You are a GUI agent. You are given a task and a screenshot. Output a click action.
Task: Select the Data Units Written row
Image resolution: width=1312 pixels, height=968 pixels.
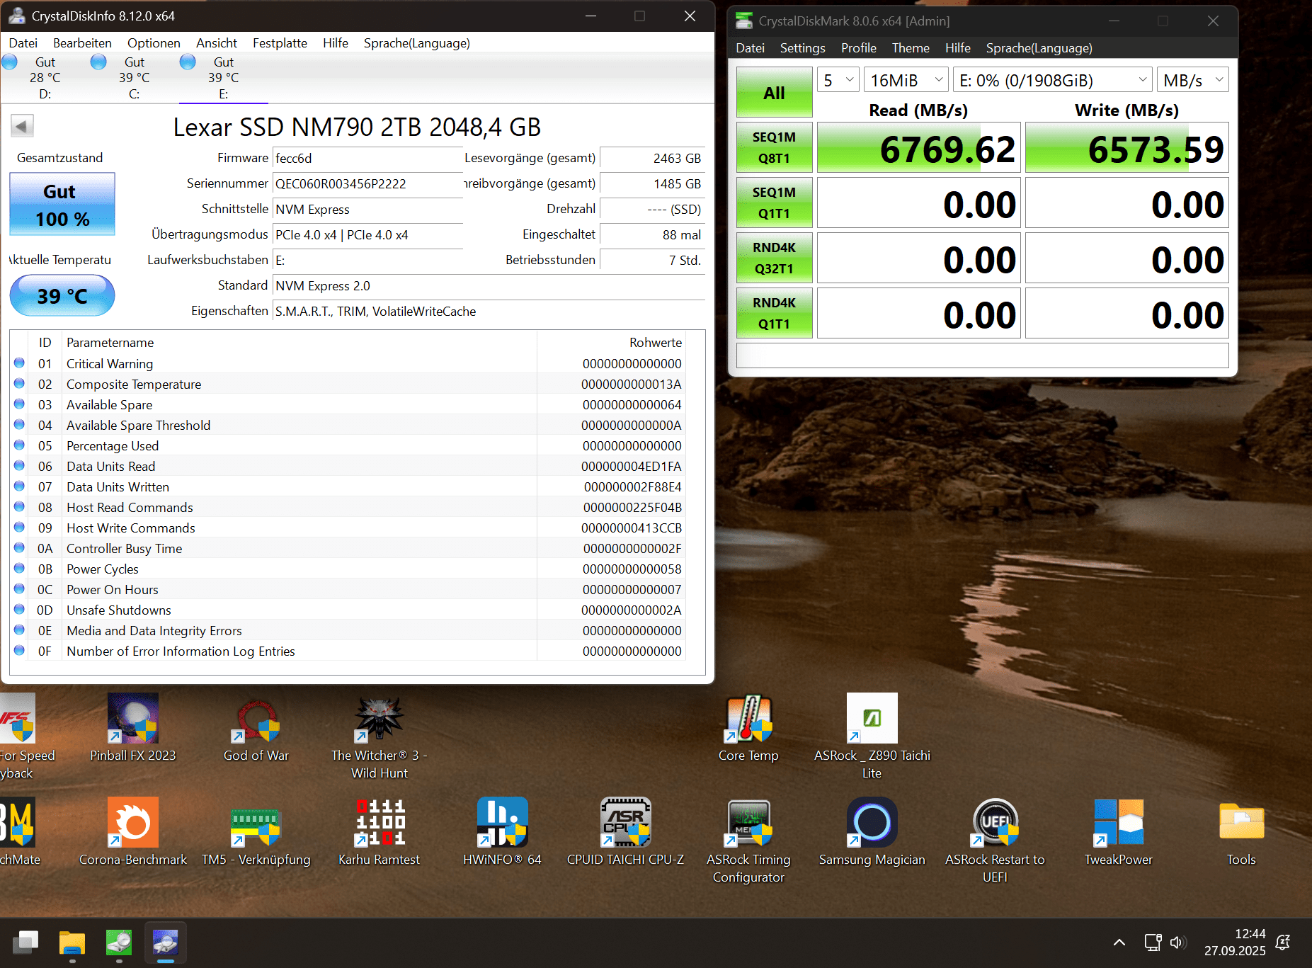pos(348,486)
